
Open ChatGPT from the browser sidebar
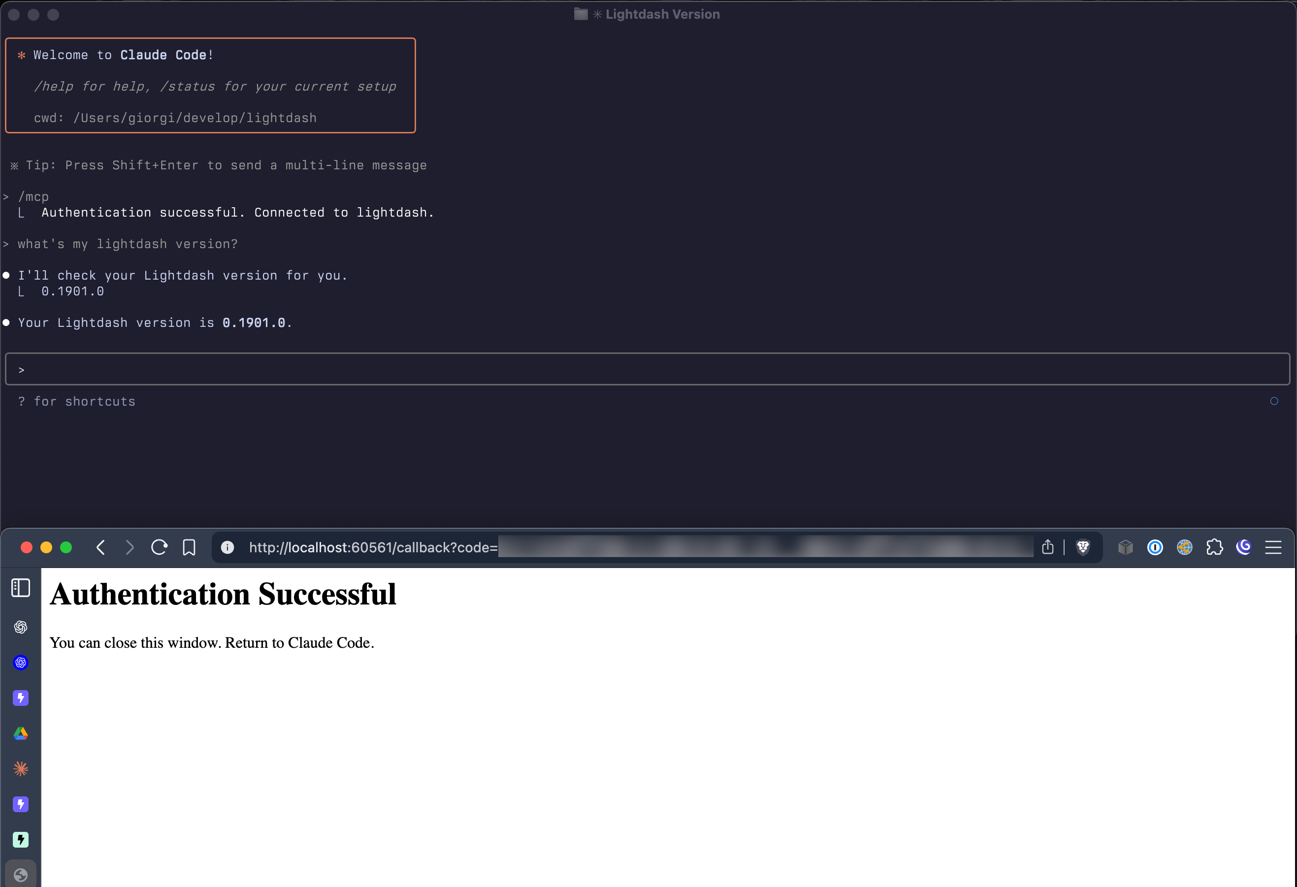pos(21,627)
